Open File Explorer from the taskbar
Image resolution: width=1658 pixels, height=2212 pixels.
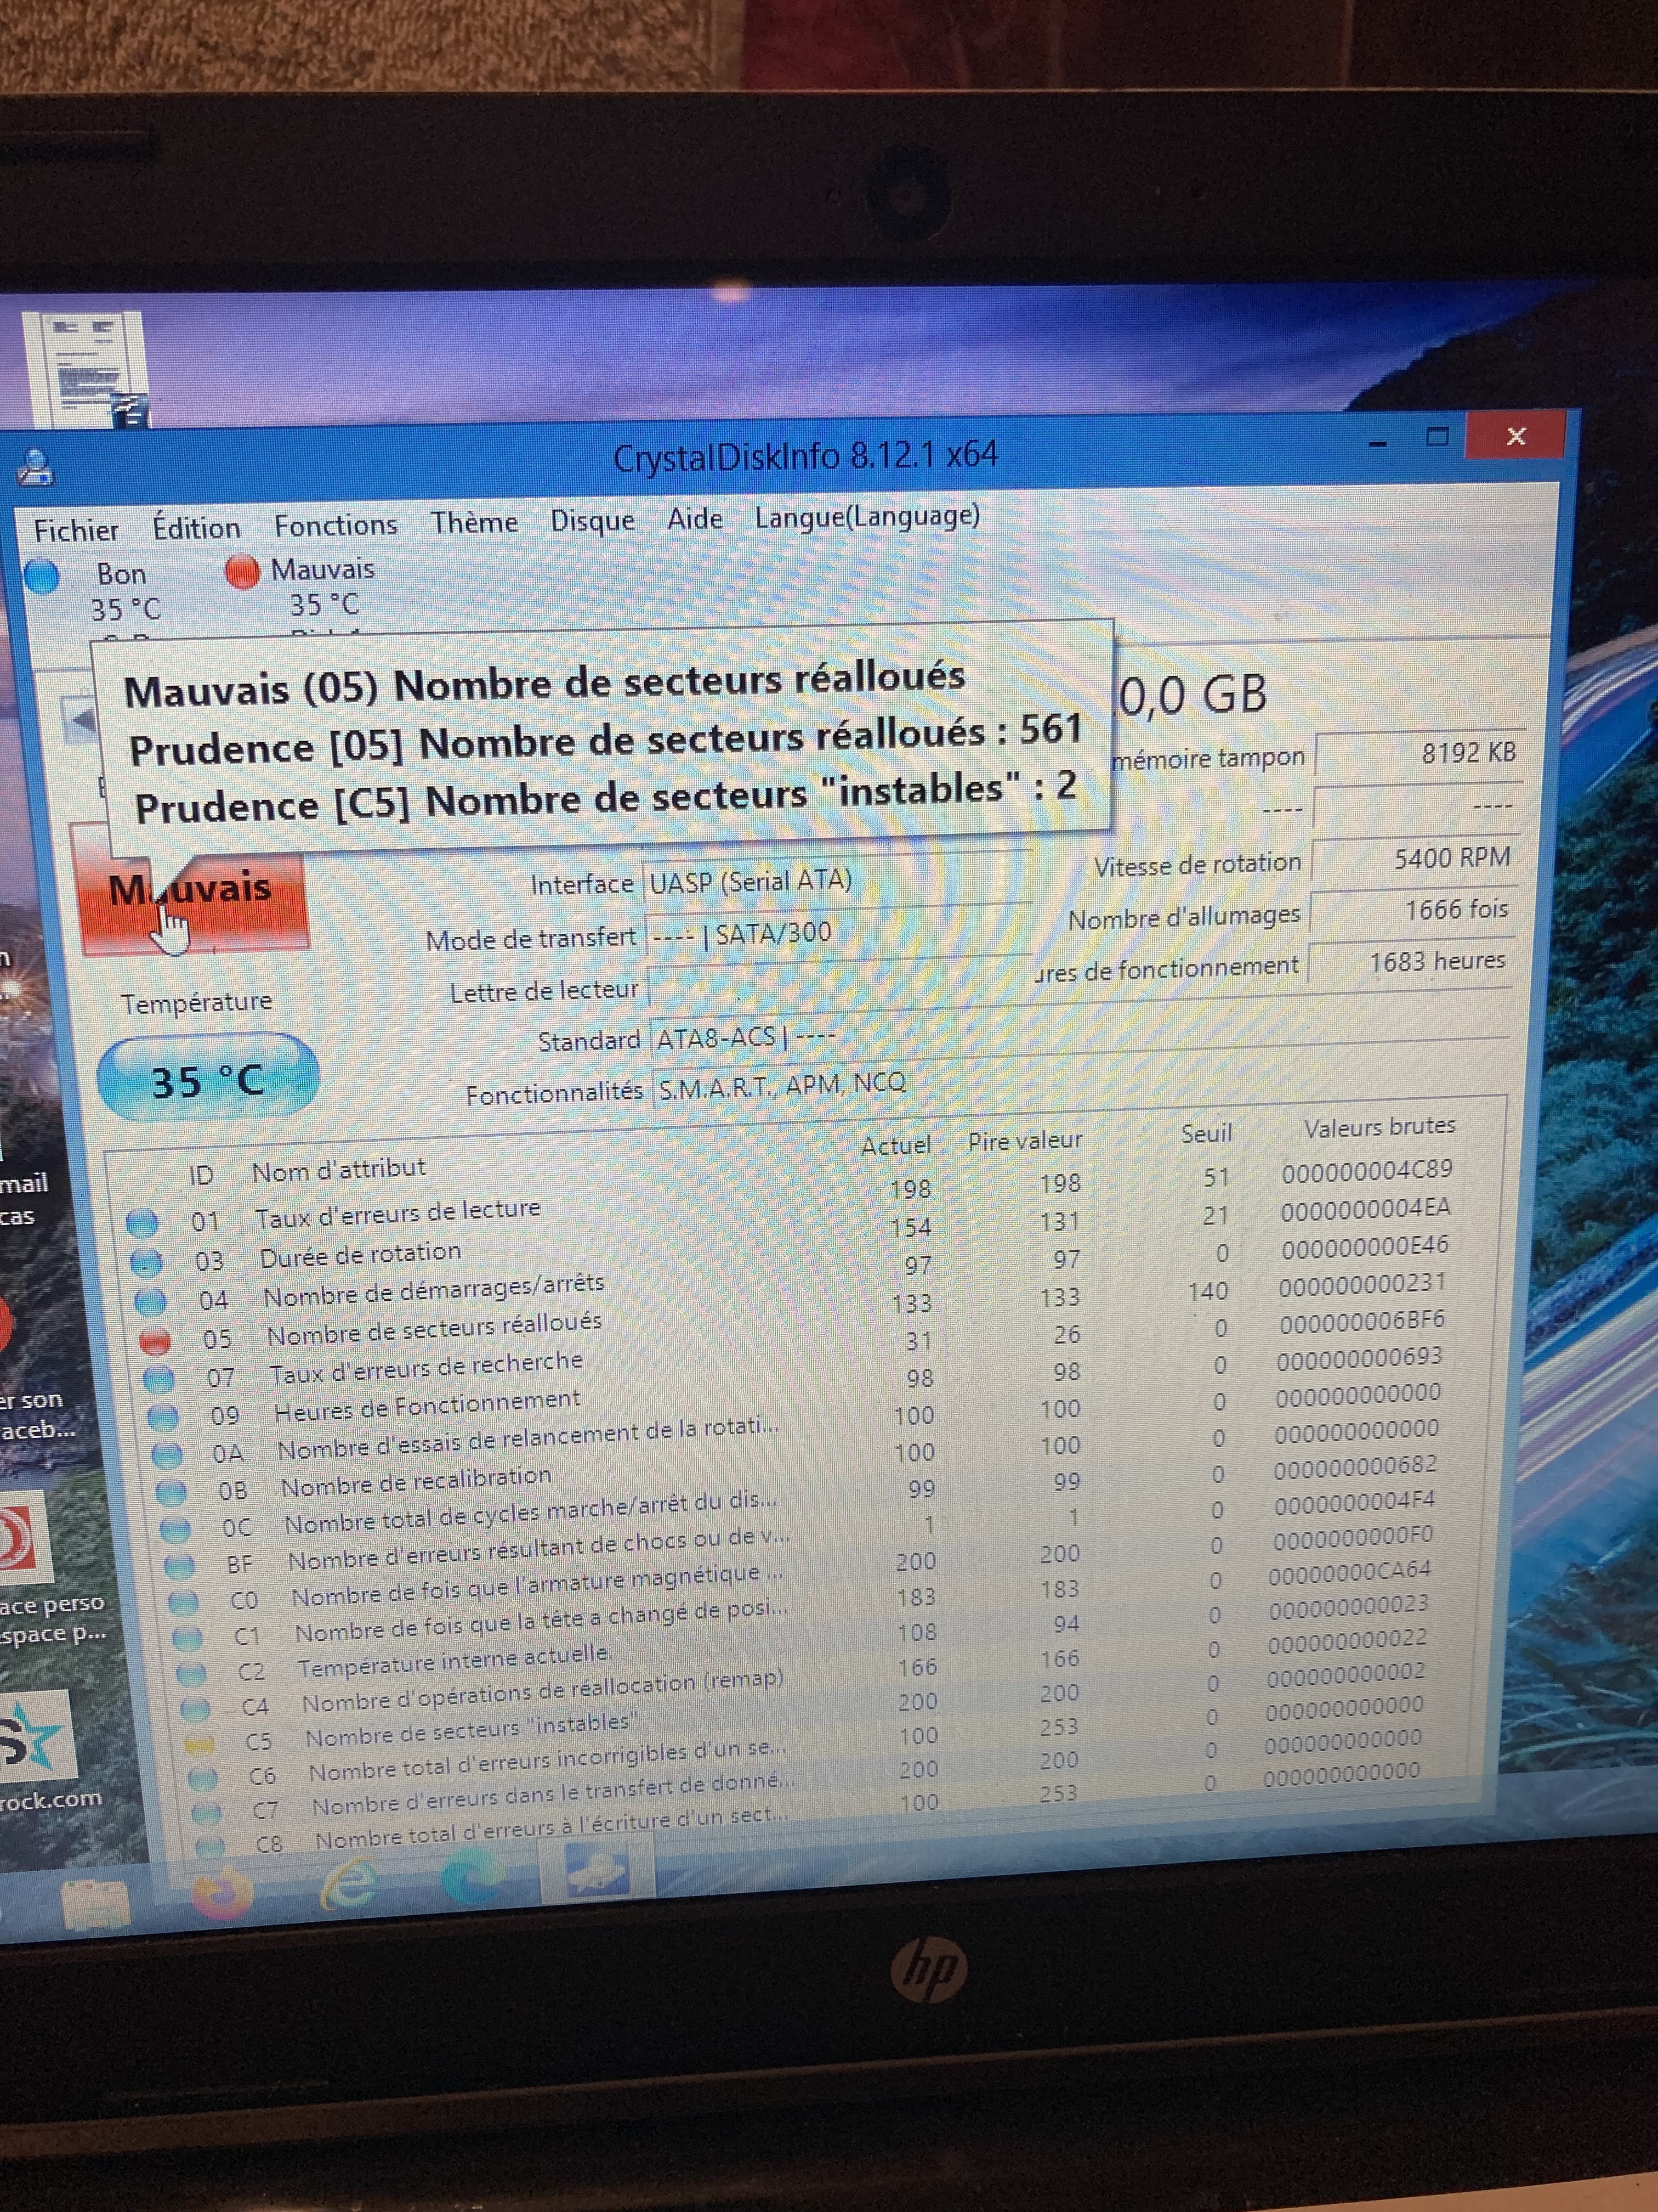[x=96, y=1905]
